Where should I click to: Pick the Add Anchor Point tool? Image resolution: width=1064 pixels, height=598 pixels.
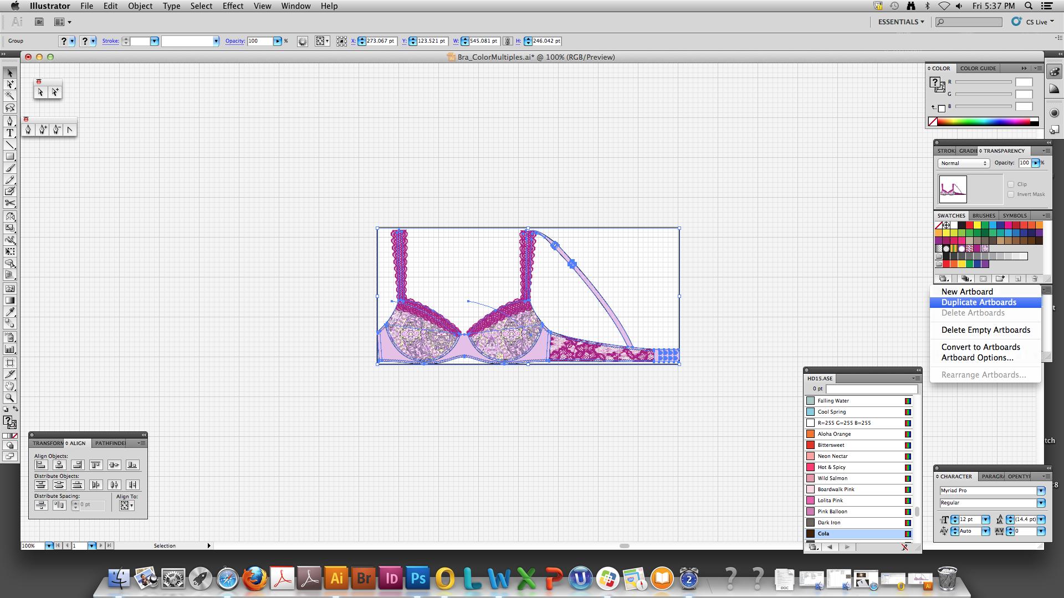coord(43,130)
